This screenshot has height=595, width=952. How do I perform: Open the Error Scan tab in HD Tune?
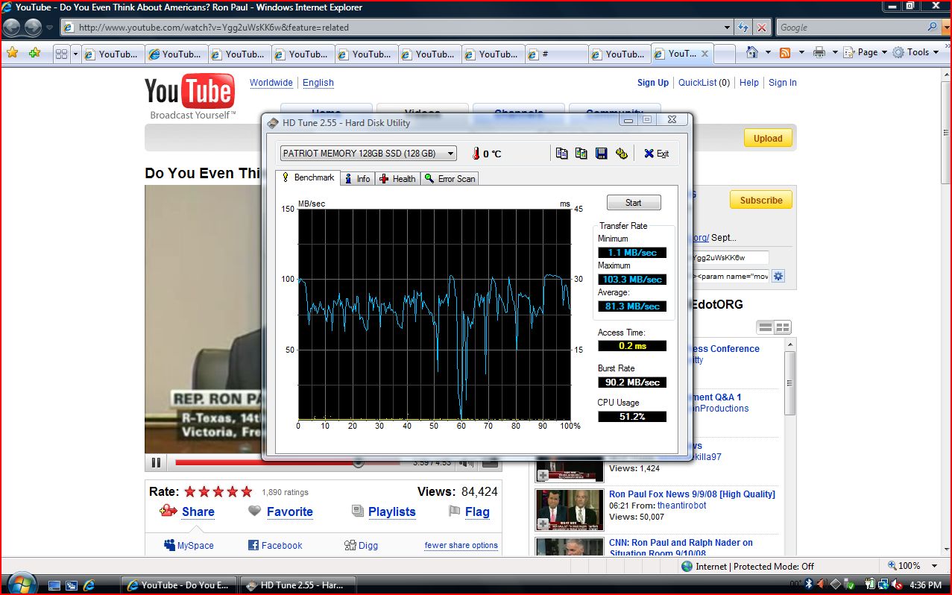[x=450, y=178]
